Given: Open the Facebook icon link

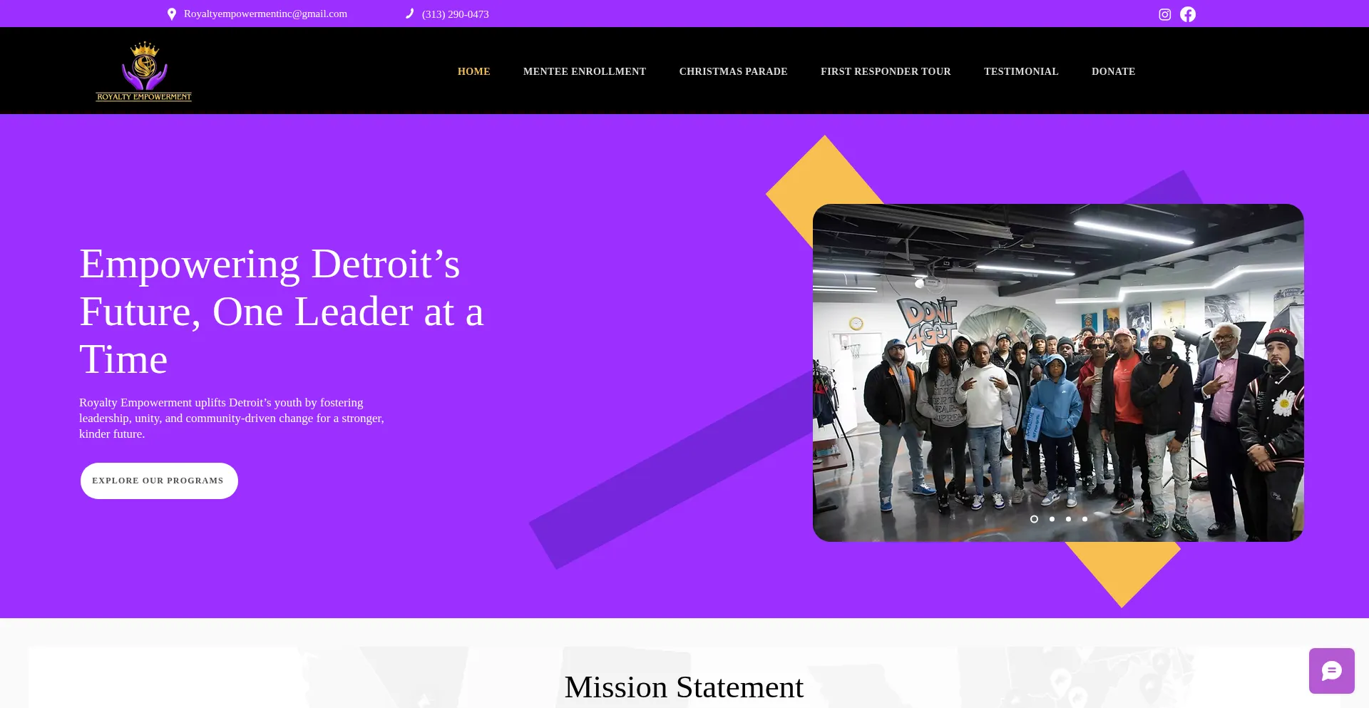Looking at the screenshot, I should (1188, 14).
